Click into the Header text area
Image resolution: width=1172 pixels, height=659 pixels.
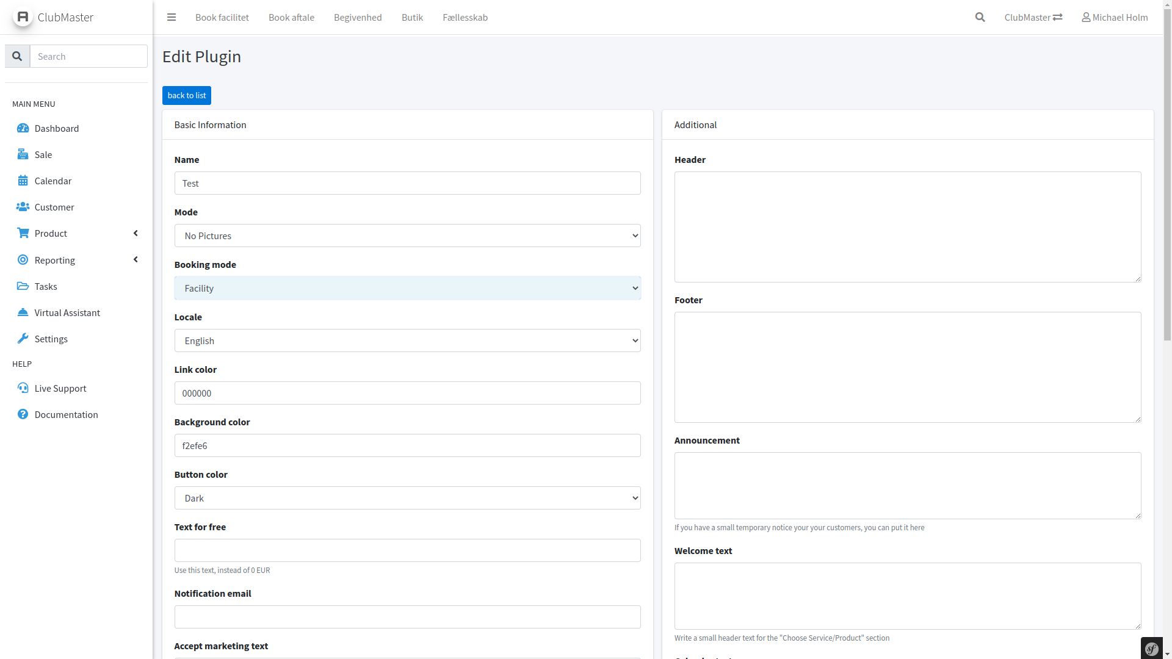pos(907,227)
